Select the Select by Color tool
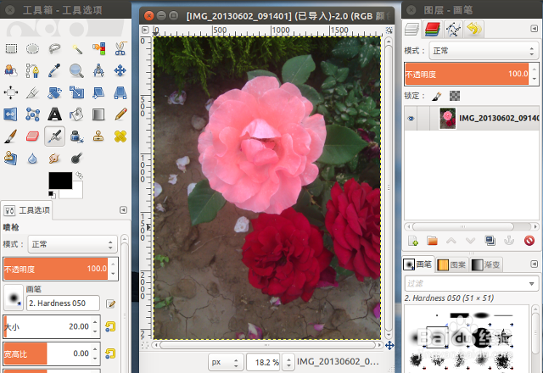The height and width of the screenshot is (373, 543). (98, 49)
